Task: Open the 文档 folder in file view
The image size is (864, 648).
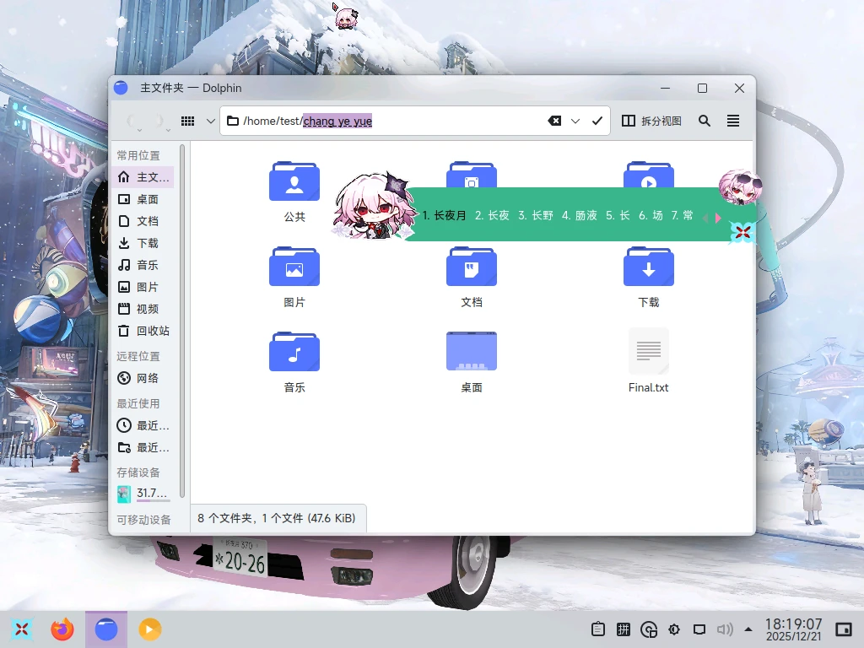Action: (472, 277)
